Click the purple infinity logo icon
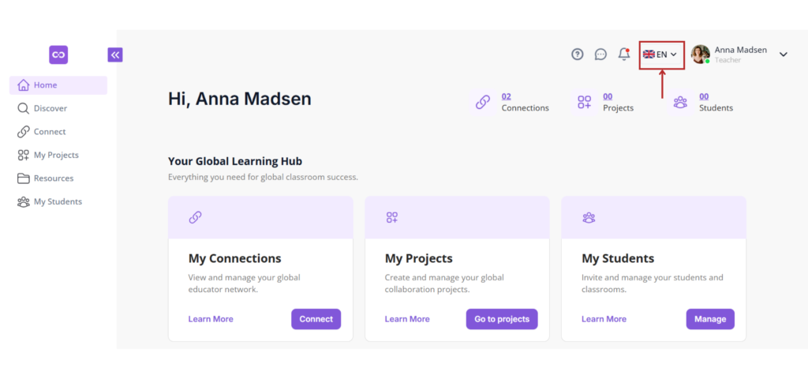Viewport: 808px width, 379px height. 58,54
